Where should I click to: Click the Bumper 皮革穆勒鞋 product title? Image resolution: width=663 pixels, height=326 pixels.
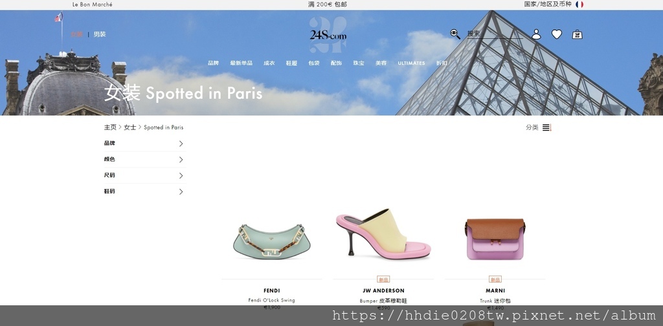(383, 301)
